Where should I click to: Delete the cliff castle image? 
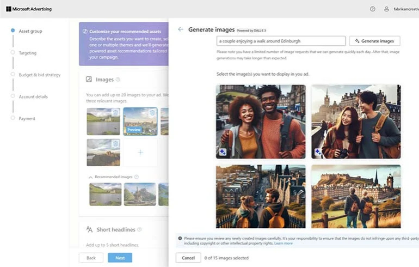click(115, 144)
